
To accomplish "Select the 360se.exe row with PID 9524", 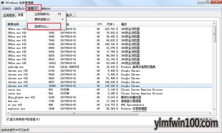I will [x=109, y=59].
